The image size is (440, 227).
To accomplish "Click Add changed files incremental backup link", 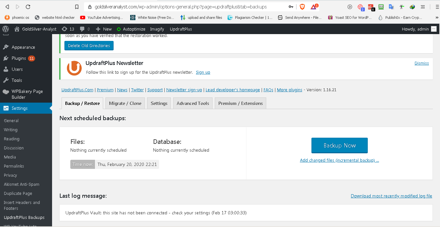I will pyautogui.click(x=339, y=160).
